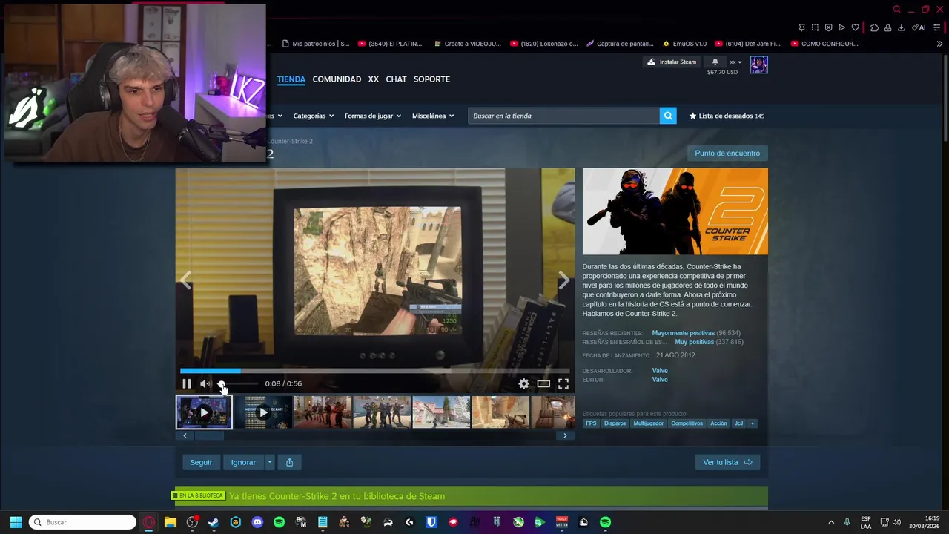Open video settings gear in the player
This screenshot has height=534, width=949.
[x=524, y=383]
